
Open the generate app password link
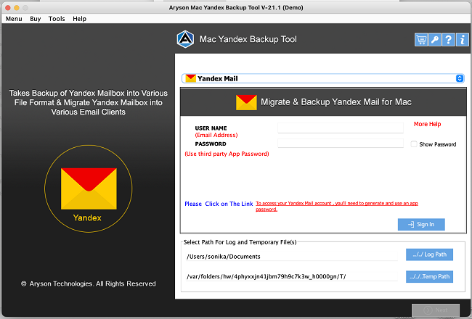click(x=337, y=206)
